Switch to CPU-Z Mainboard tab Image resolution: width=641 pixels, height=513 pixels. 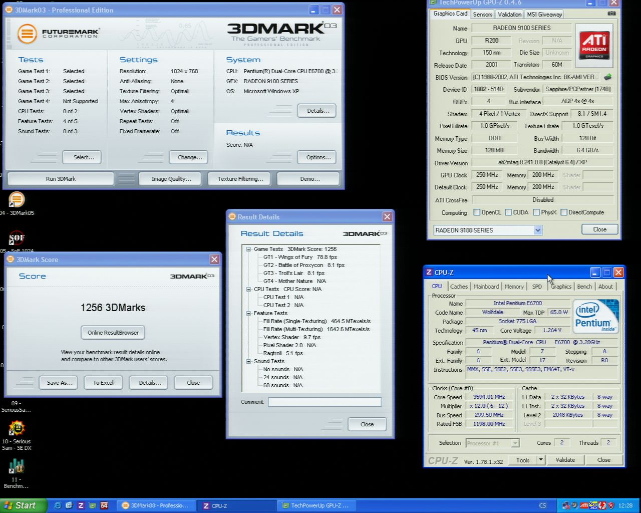pyautogui.click(x=486, y=287)
